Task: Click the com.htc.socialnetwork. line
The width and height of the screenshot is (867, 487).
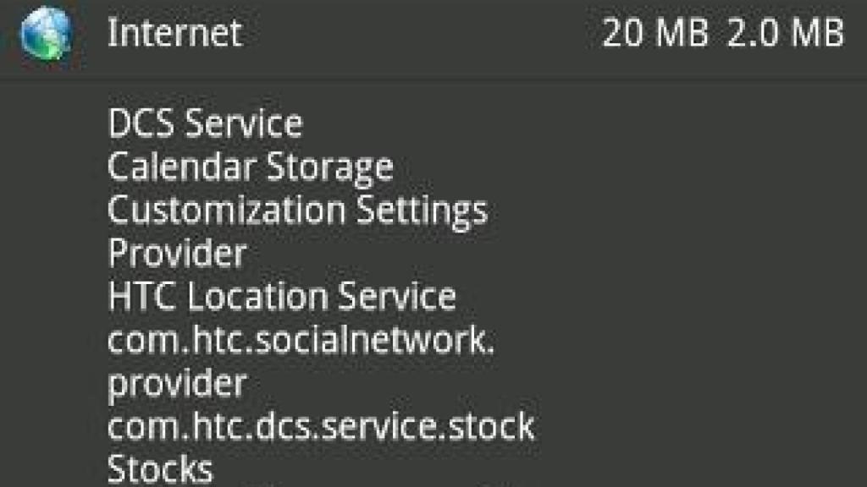Action: (301, 340)
